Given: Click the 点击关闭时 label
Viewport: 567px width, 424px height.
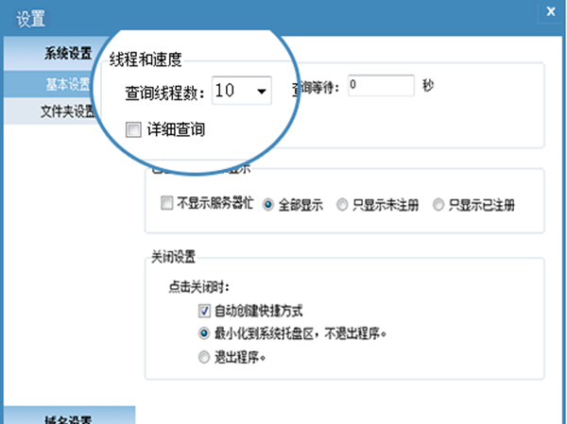Looking at the screenshot, I should point(199,287).
